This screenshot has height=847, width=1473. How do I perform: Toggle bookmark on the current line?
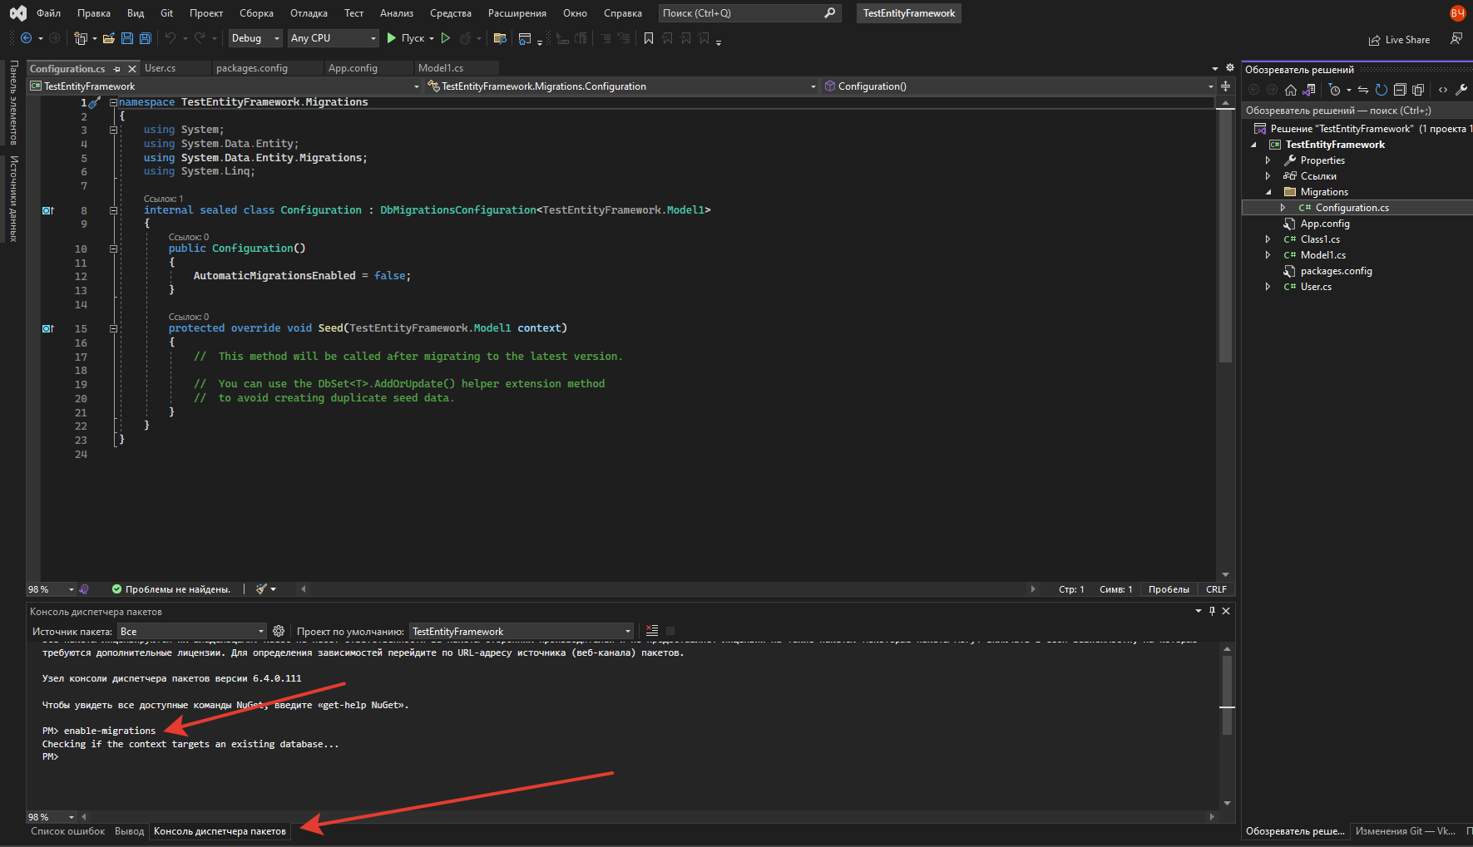point(649,38)
